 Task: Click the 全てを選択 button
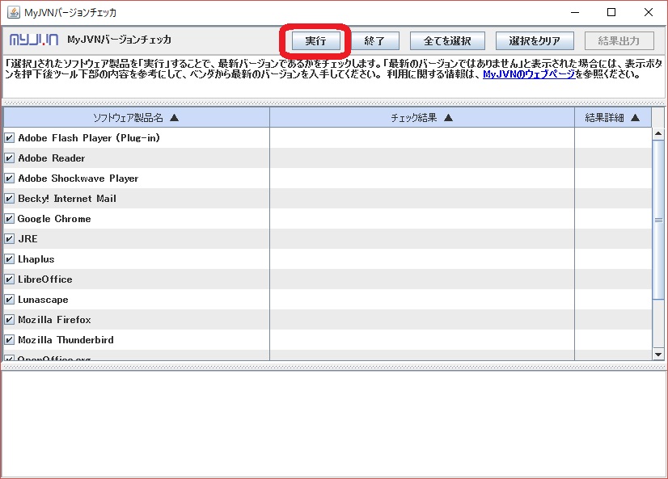tap(447, 41)
